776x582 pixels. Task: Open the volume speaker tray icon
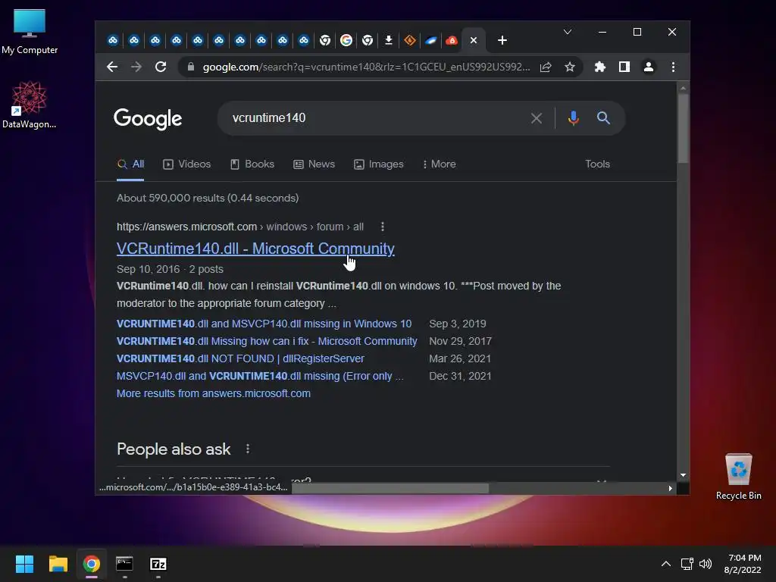coord(706,564)
